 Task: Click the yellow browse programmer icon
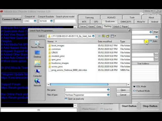[146, 41]
